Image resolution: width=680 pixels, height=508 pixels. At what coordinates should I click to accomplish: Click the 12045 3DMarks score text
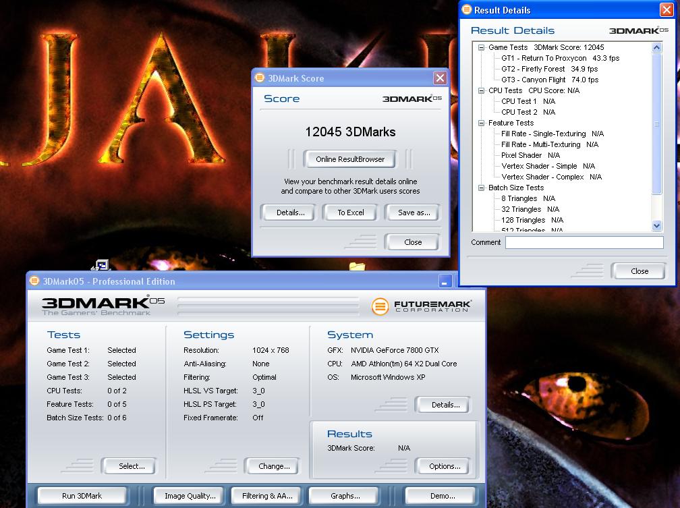coord(350,132)
